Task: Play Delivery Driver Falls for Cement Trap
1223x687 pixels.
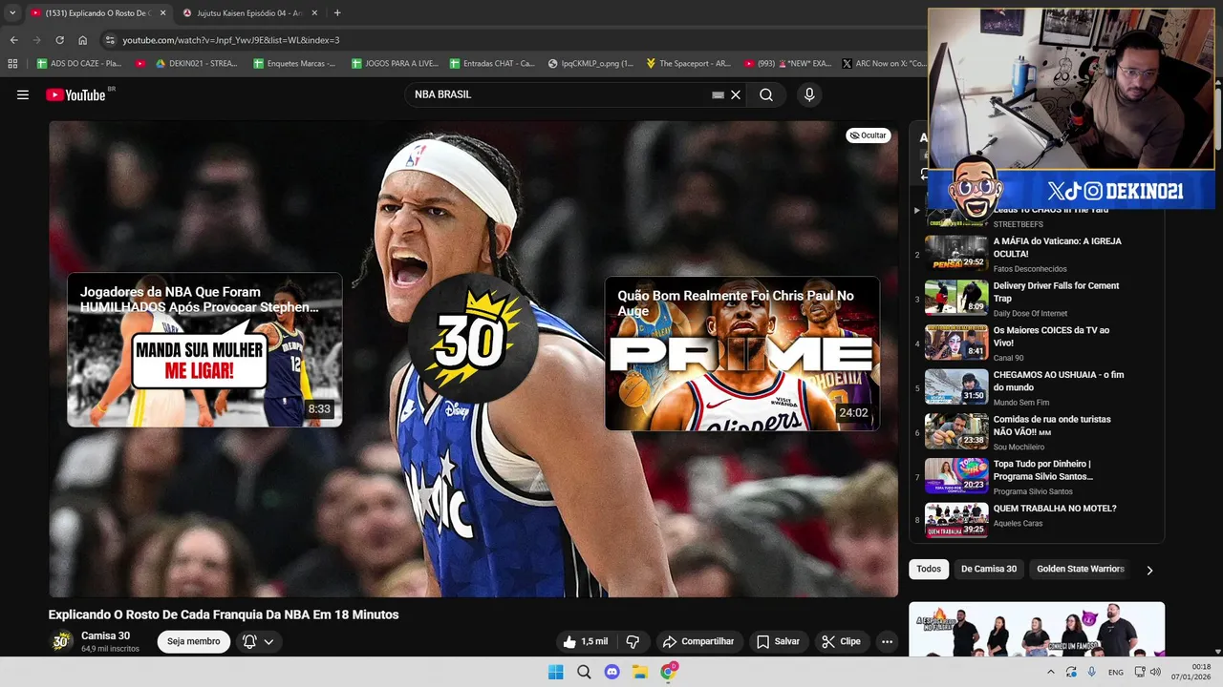Action: (x=1037, y=299)
